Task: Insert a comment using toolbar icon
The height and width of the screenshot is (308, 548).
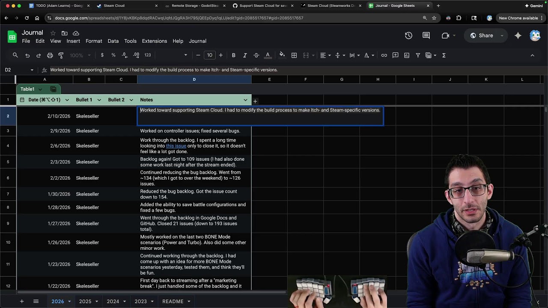Action: (x=395, y=55)
